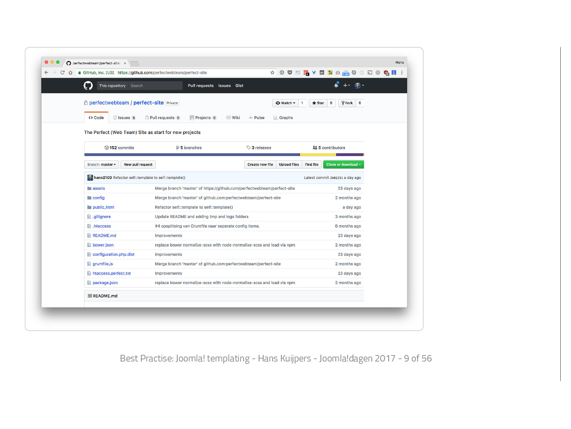This screenshot has width=571, height=429.
Task: View the 5 contributors
Action: [x=329, y=148]
